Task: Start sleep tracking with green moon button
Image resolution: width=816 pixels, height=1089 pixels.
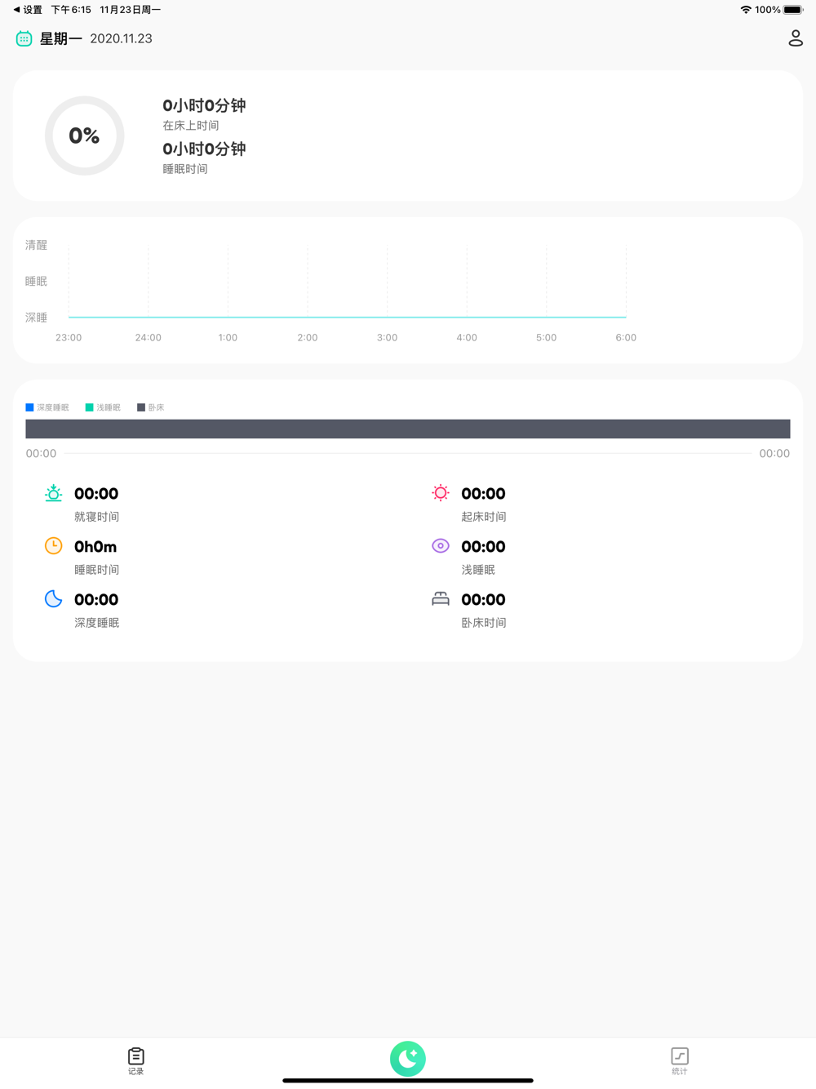Action: click(408, 1059)
